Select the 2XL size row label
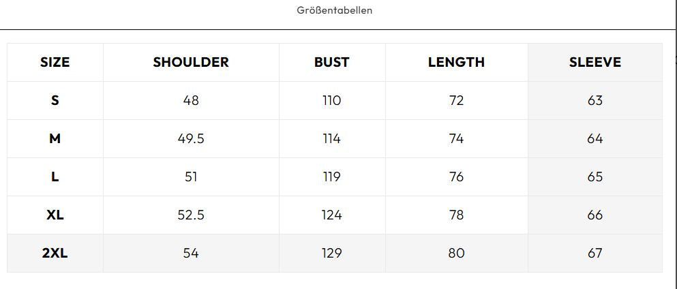The height and width of the screenshot is (289, 677). click(x=55, y=253)
